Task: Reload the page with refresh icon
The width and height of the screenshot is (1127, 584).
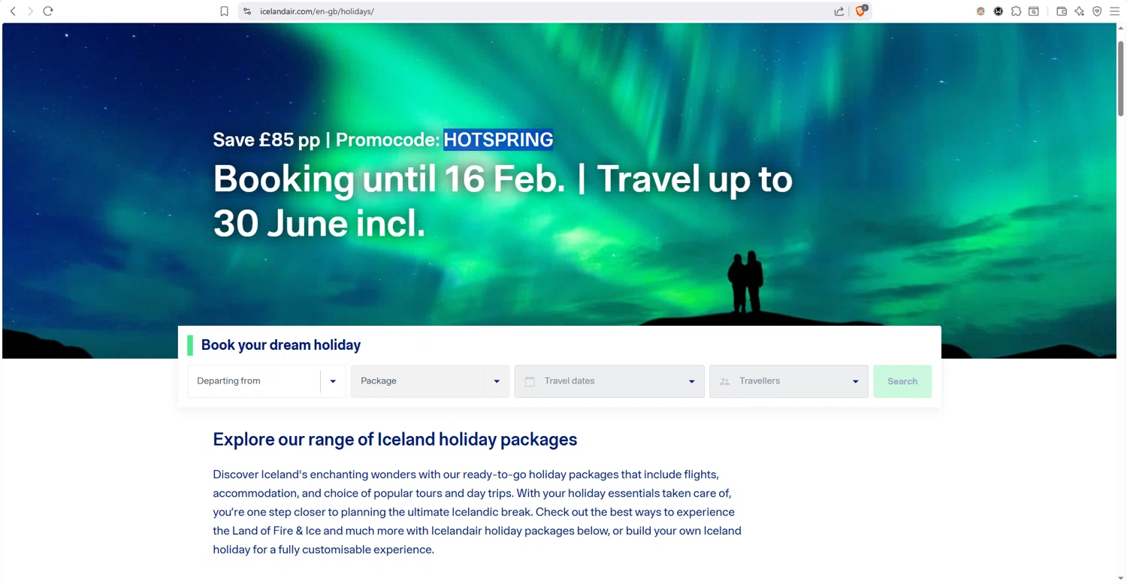Action: pos(48,11)
